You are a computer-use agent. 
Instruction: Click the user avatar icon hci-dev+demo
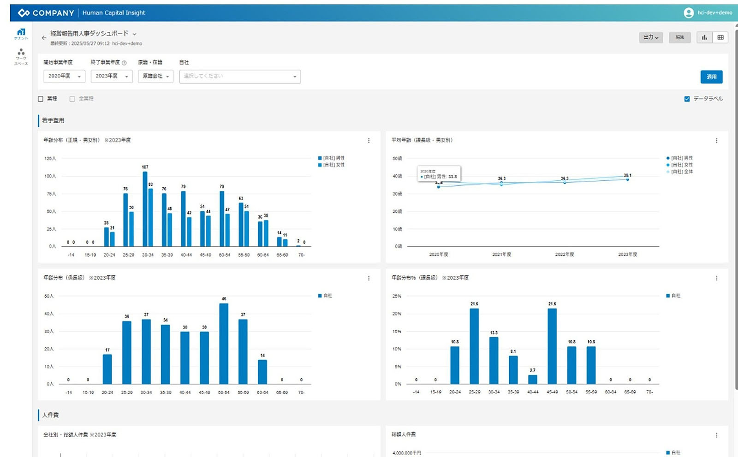[x=689, y=13]
